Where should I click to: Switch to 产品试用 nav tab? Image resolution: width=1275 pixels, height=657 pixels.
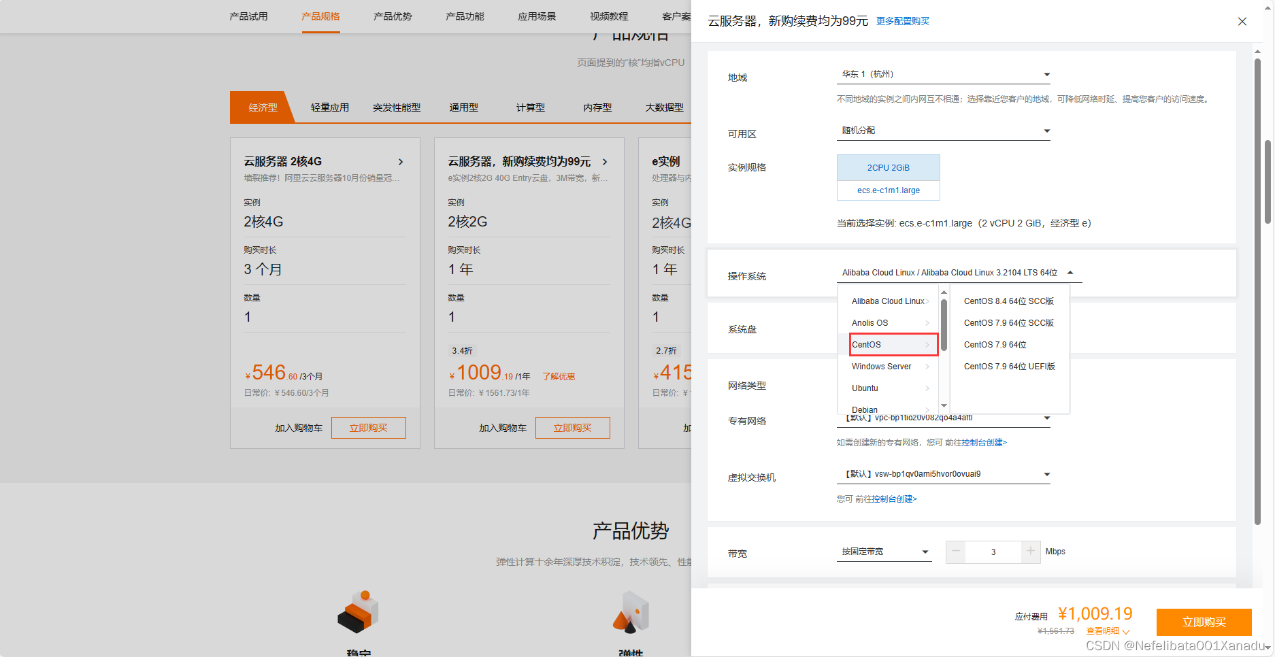(248, 16)
